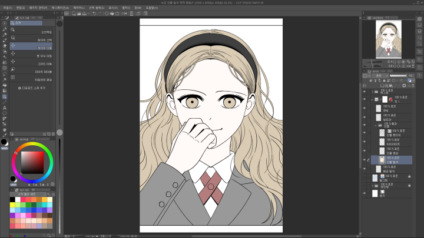Hide the 인물 펜터치 layer
The width and height of the screenshot is (424, 238).
pos(365,133)
